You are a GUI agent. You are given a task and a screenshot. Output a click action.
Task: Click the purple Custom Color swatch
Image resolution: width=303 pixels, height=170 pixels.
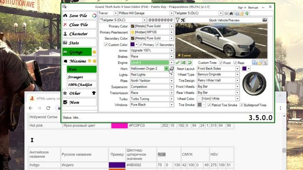pos(133,44)
